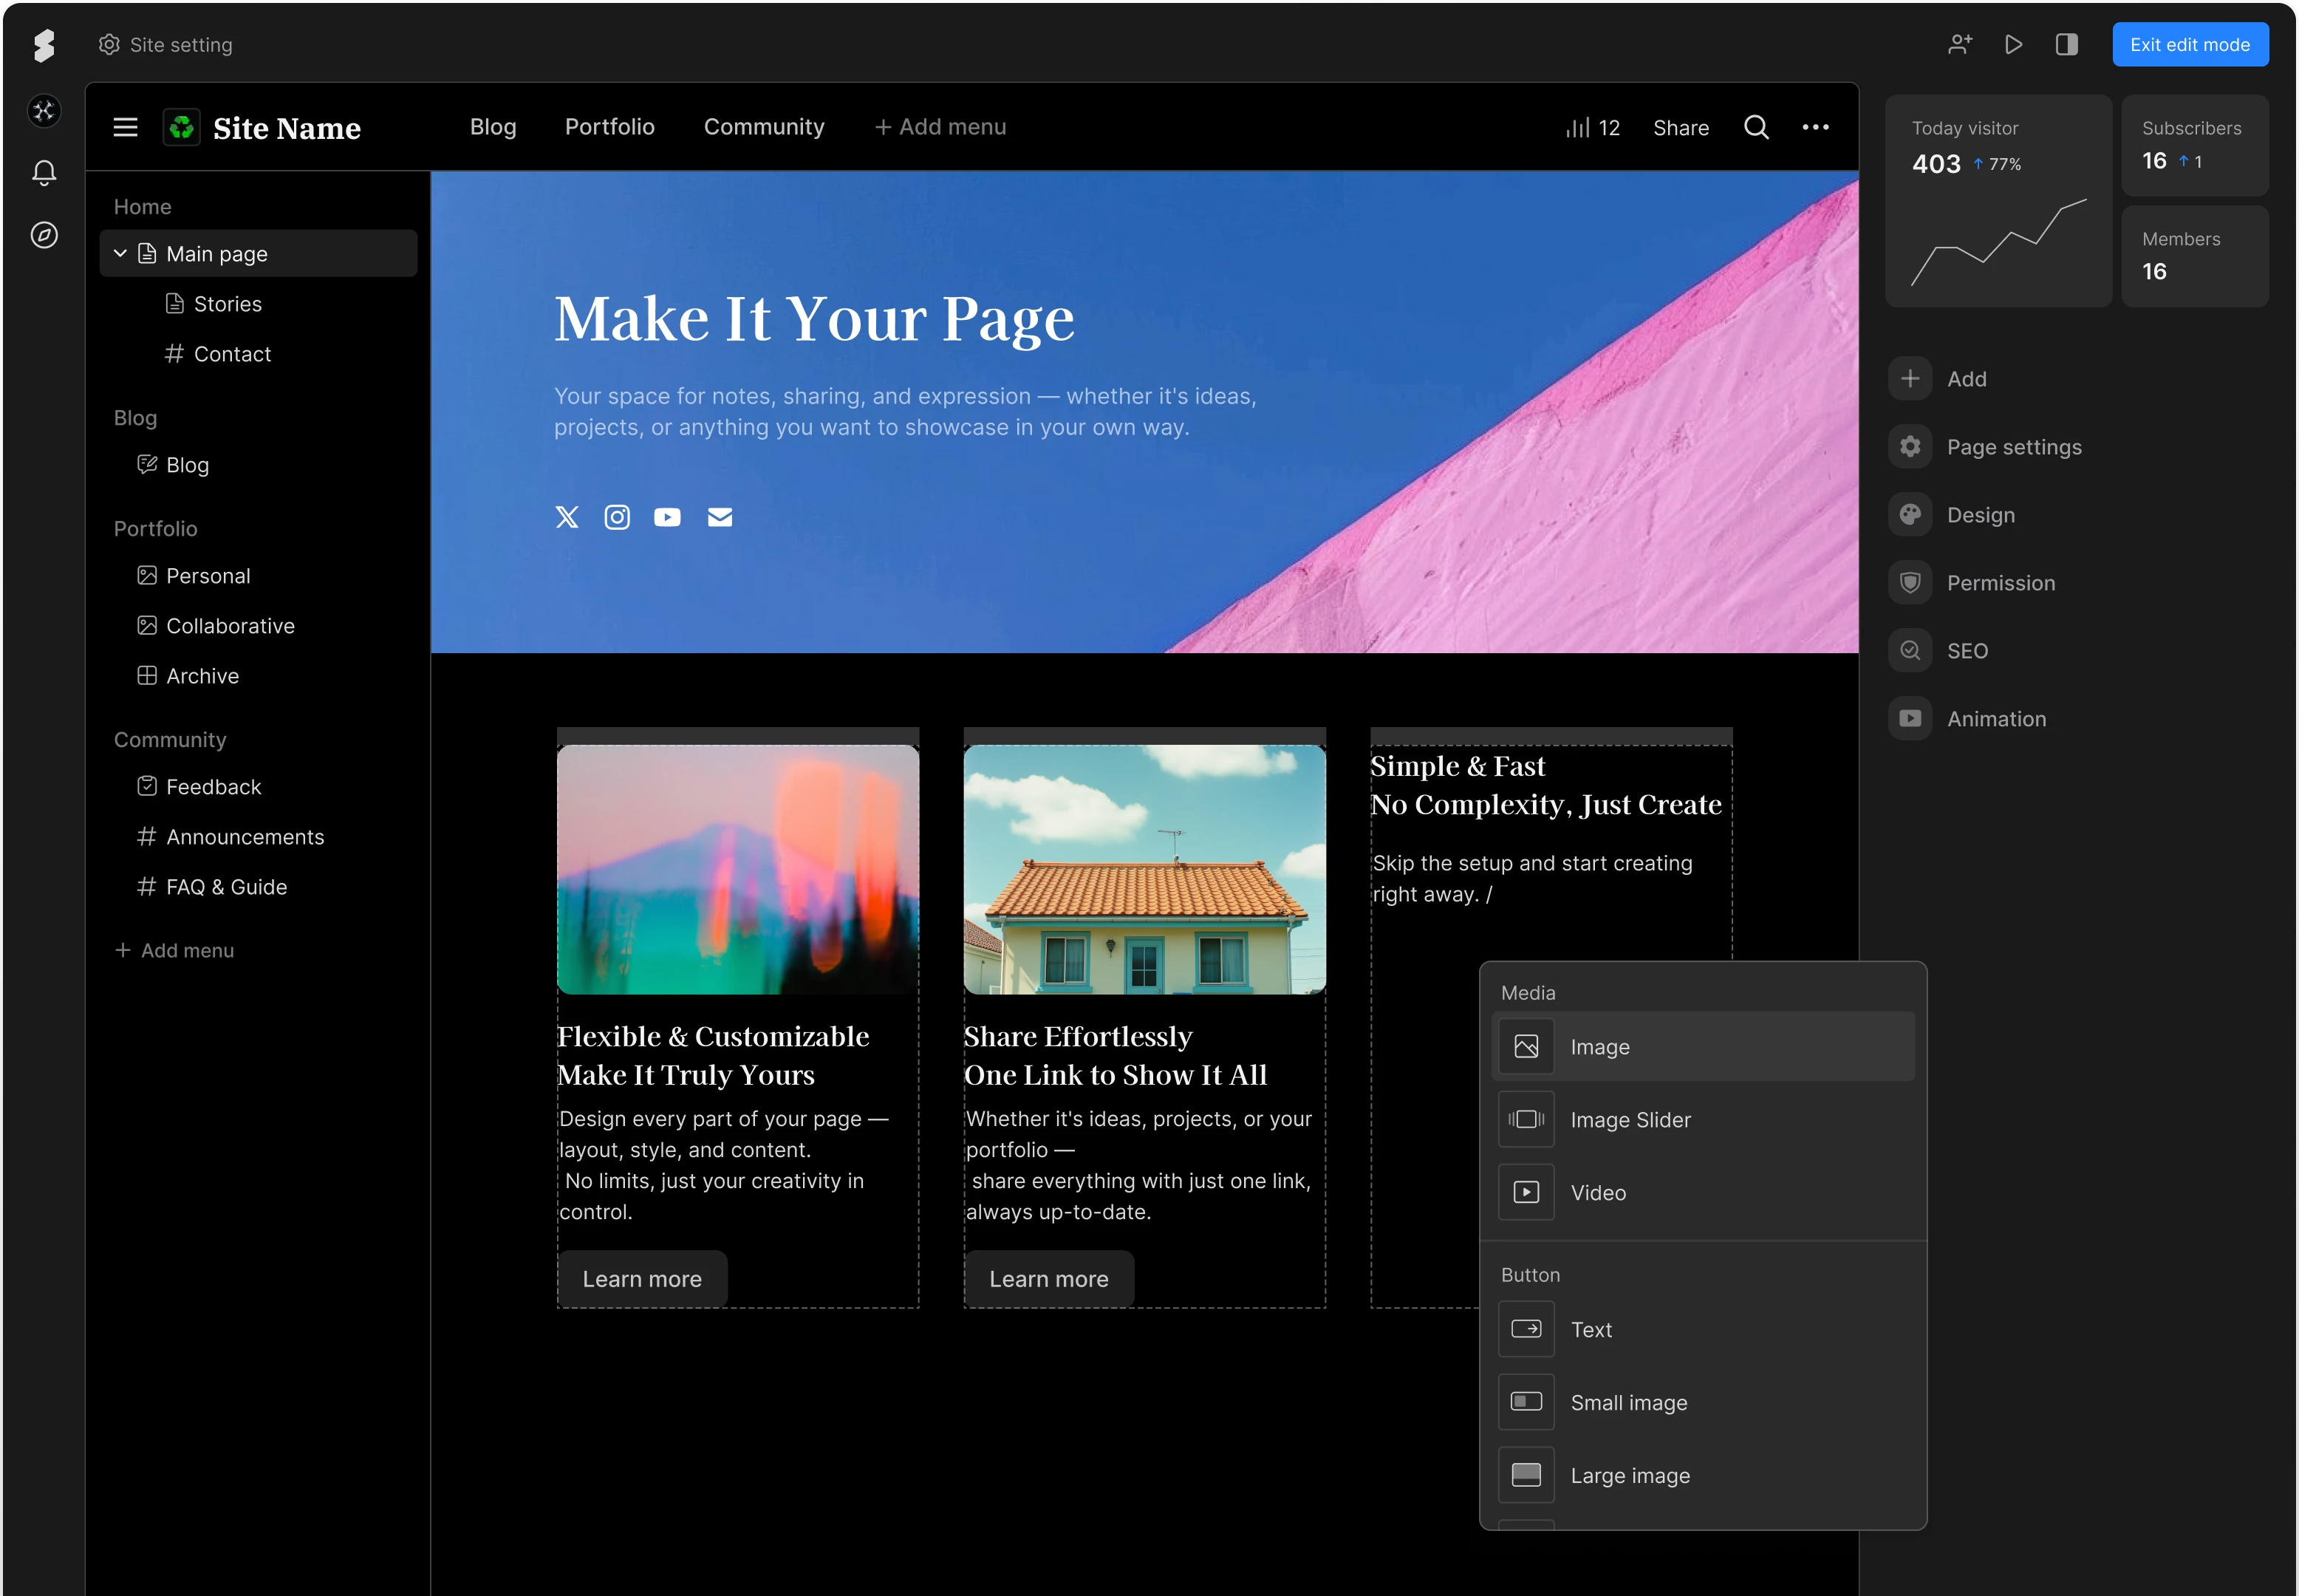Collapse the Main page tree chevron

(120, 254)
